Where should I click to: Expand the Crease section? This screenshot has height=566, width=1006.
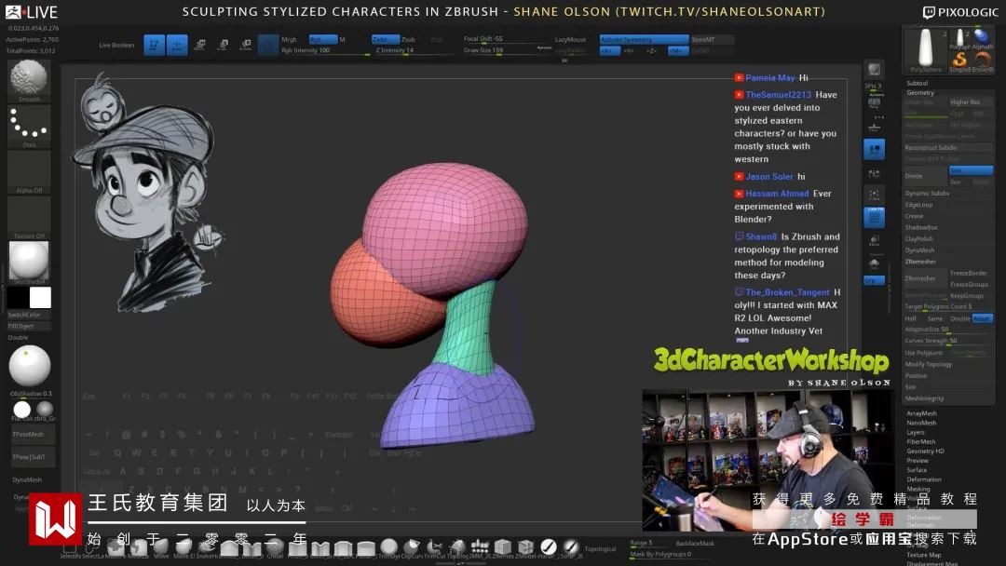915,216
